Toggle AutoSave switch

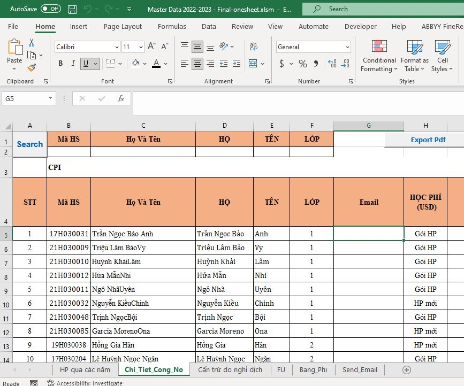51,9
